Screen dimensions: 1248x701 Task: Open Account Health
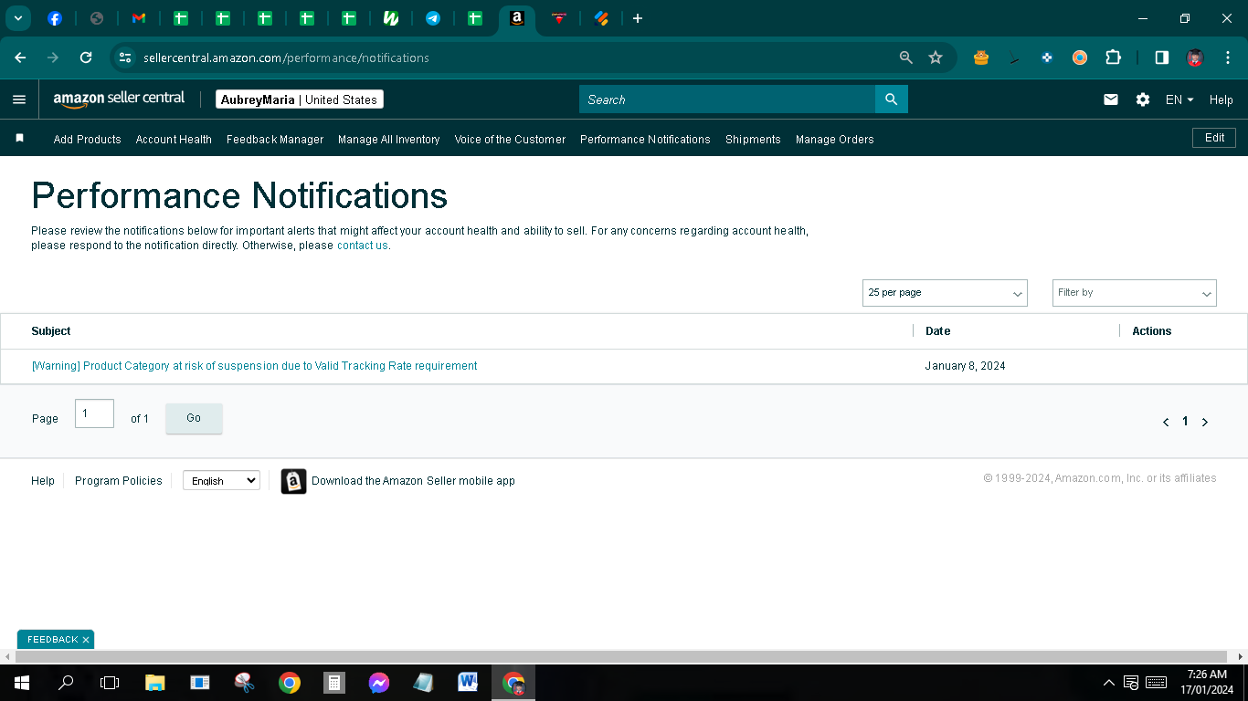(x=174, y=140)
